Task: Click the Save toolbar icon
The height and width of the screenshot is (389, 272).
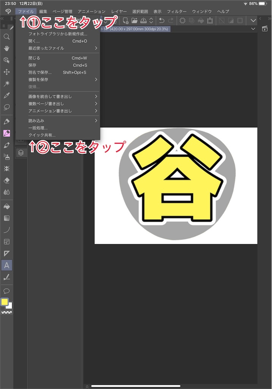Action: [143, 21]
